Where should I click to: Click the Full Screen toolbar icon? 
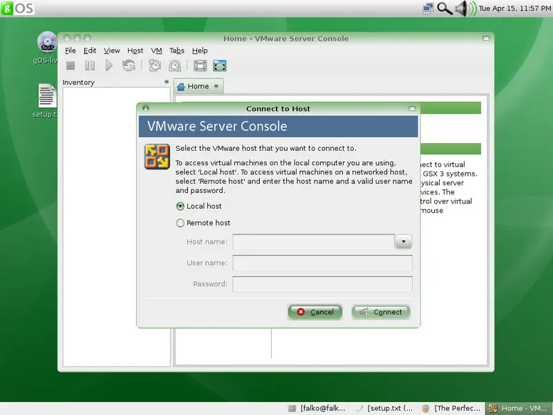click(x=200, y=66)
